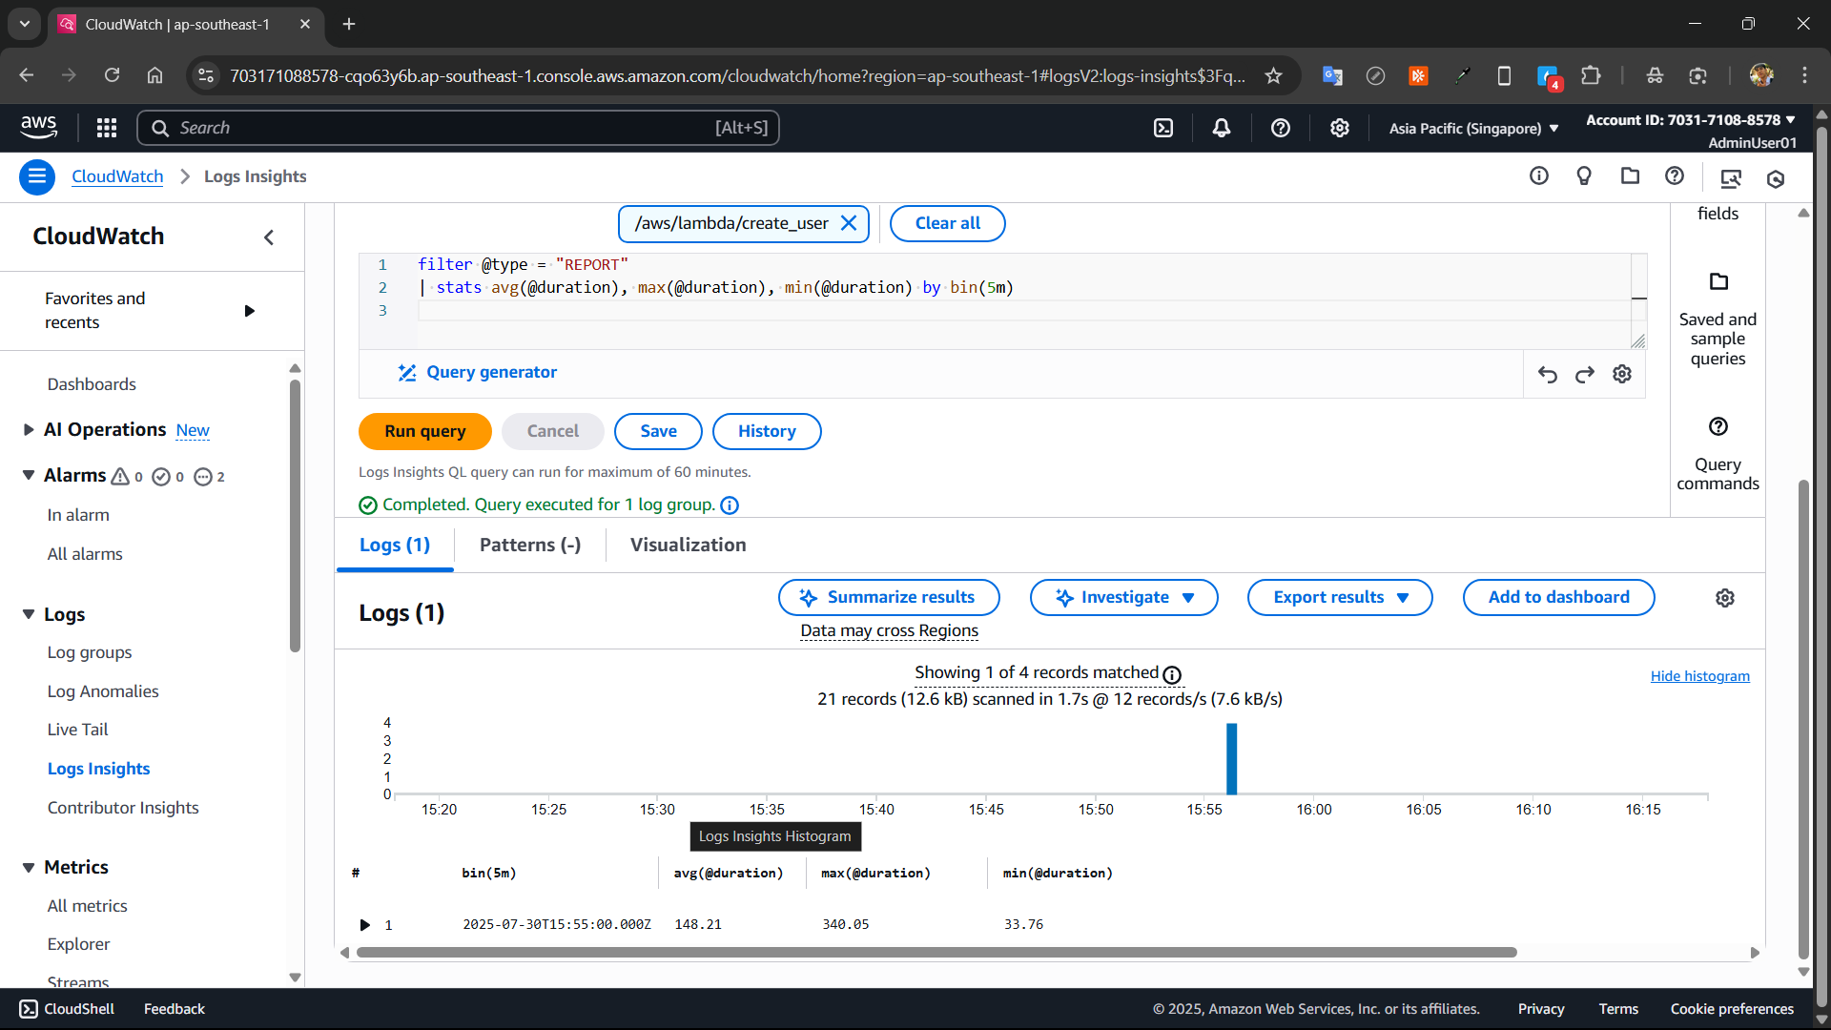1831x1030 pixels.
Task: Collapse the Metrics navigation section
Action: click(x=29, y=867)
